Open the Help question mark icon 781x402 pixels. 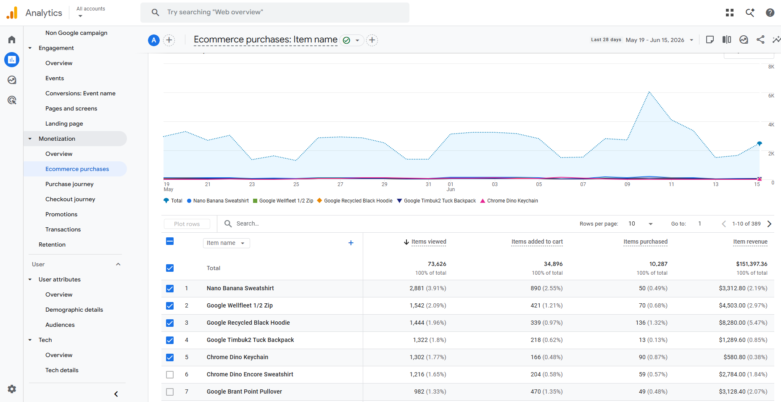770,13
